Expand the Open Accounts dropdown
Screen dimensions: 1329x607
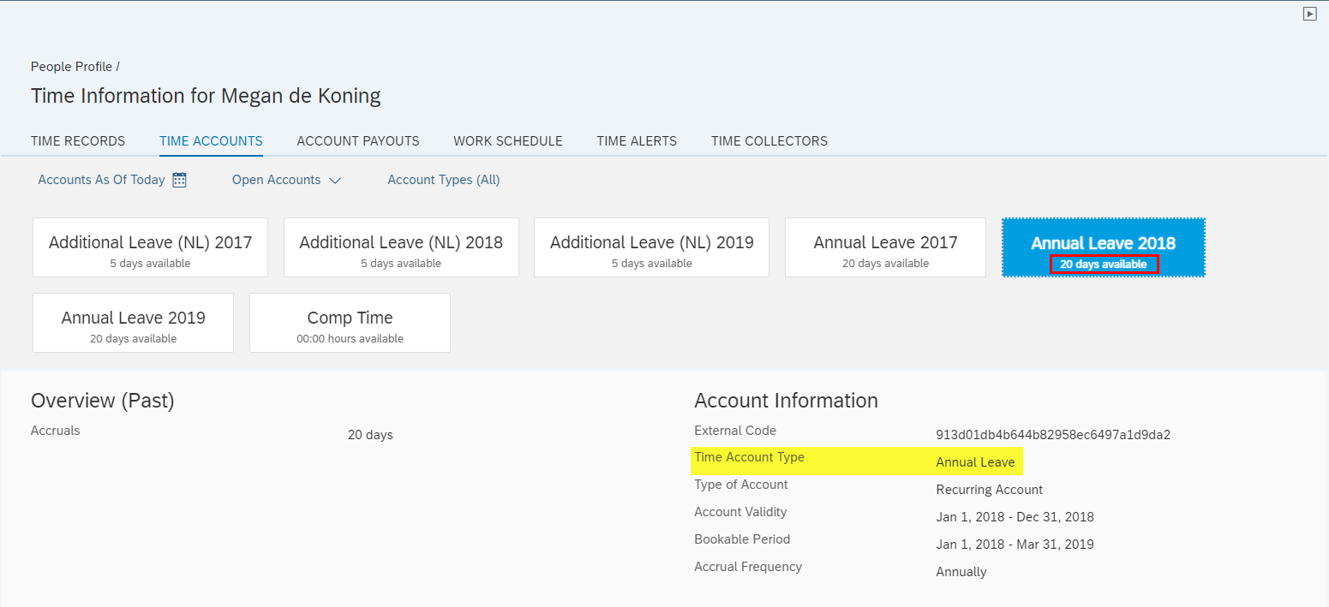coord(286,180)
